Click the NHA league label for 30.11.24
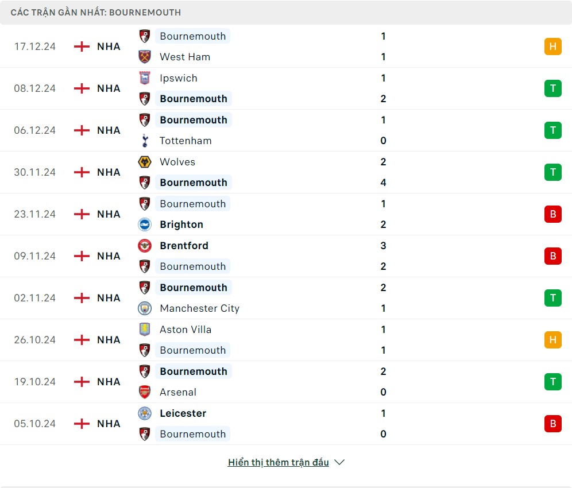The image size is (572, 488). 109,172
